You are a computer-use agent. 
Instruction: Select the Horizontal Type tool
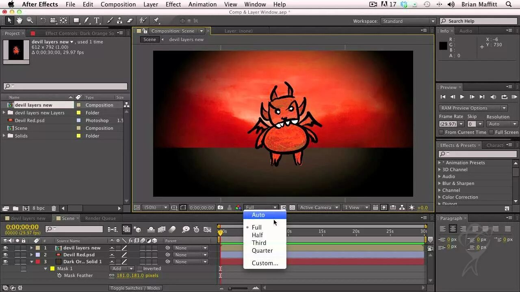(x=97, y=20)
